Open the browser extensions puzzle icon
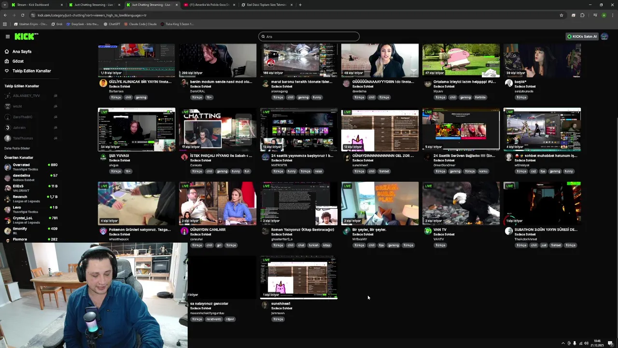The height and width of the screenshot is (348, 618). pos(582,15)
